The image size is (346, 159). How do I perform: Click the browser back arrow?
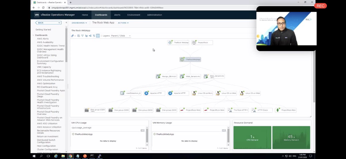pyautogui.click(x=34, y=8)
